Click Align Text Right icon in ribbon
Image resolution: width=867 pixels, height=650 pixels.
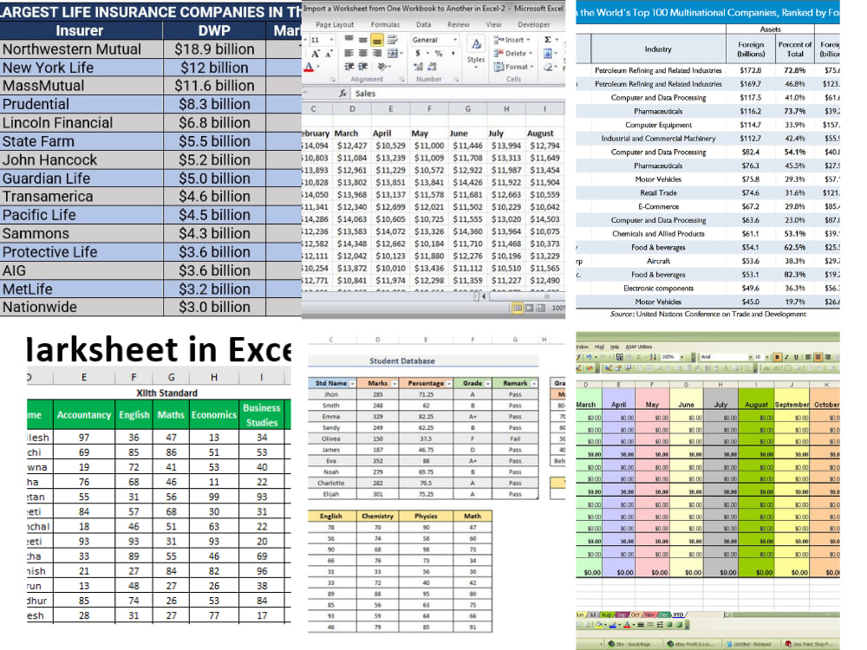377,53
